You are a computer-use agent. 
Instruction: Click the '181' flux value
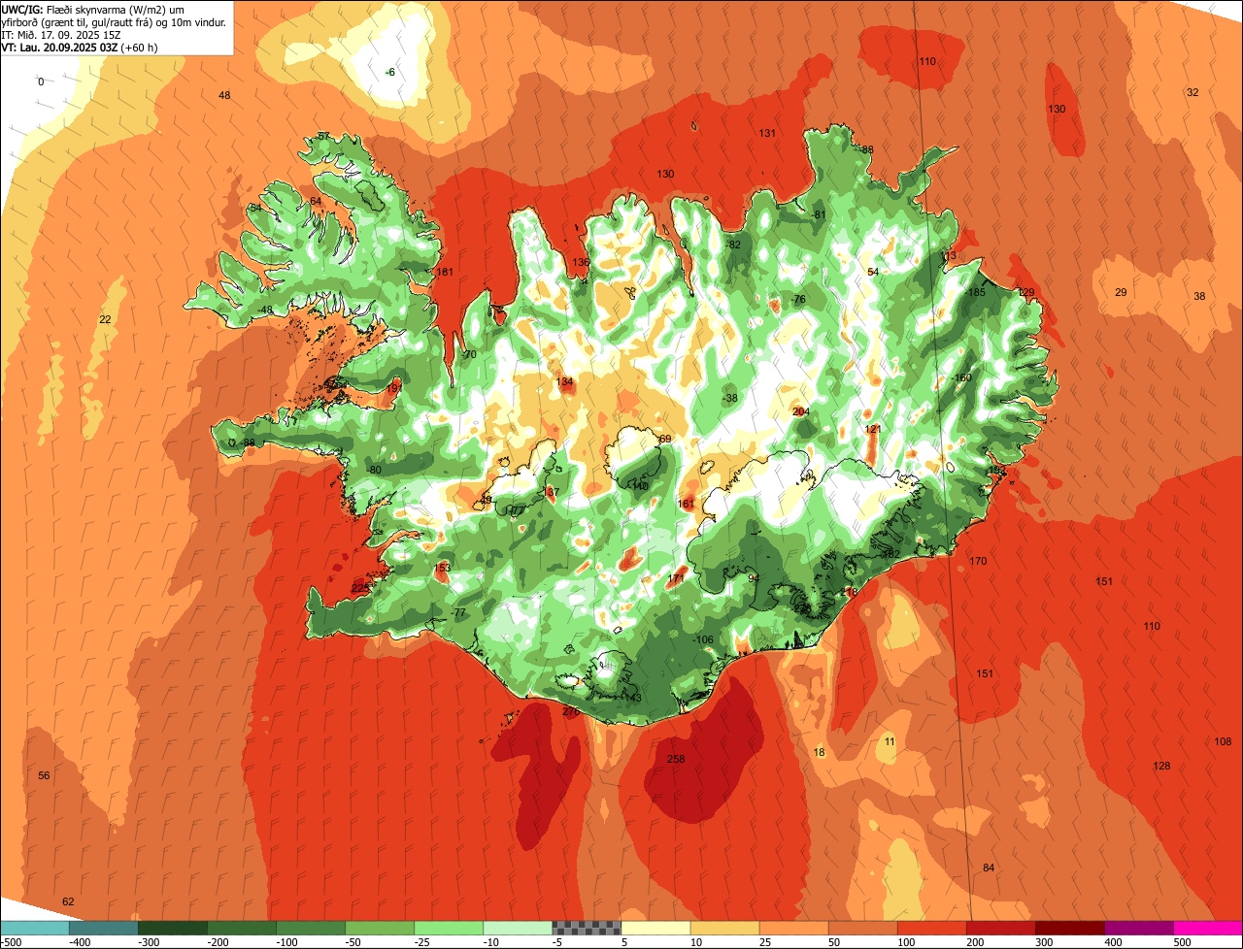pyautogui.click(x=445, y=272)
